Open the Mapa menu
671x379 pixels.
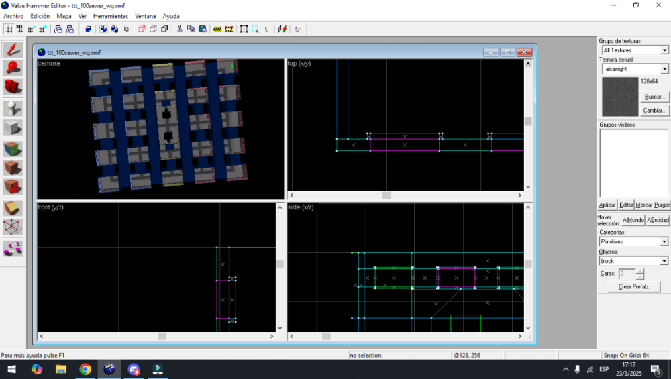pos(64,16)
